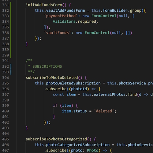153x153 pixels.
Task: Click externalPhotos on line 397
Action: click(x=110, y=95)
